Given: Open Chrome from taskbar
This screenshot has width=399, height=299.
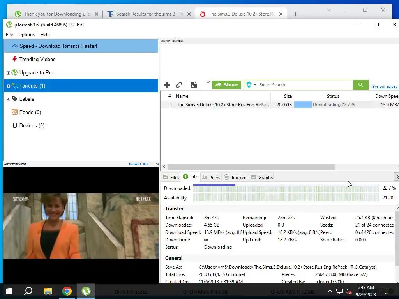Looking at the screenshot, I should [67, 291].
